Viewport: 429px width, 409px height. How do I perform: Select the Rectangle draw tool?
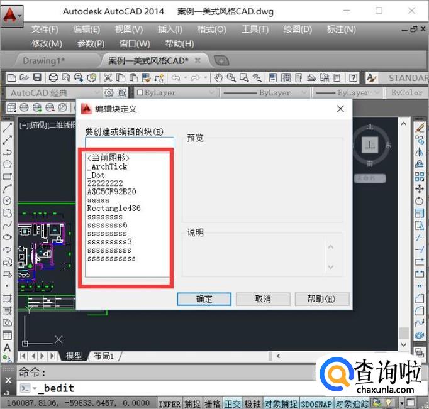click(x=7, y=177)
